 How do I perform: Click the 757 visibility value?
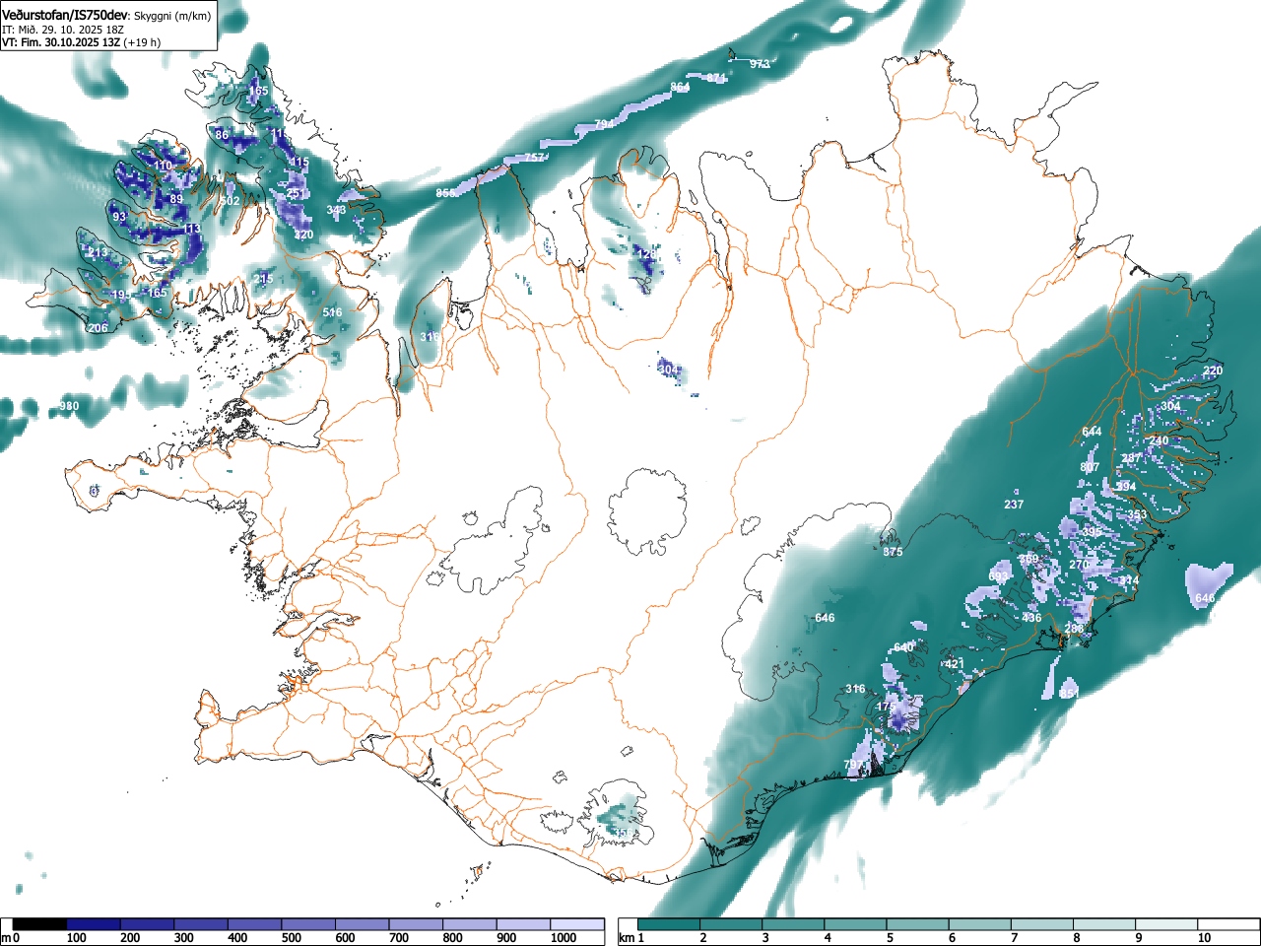534,158
